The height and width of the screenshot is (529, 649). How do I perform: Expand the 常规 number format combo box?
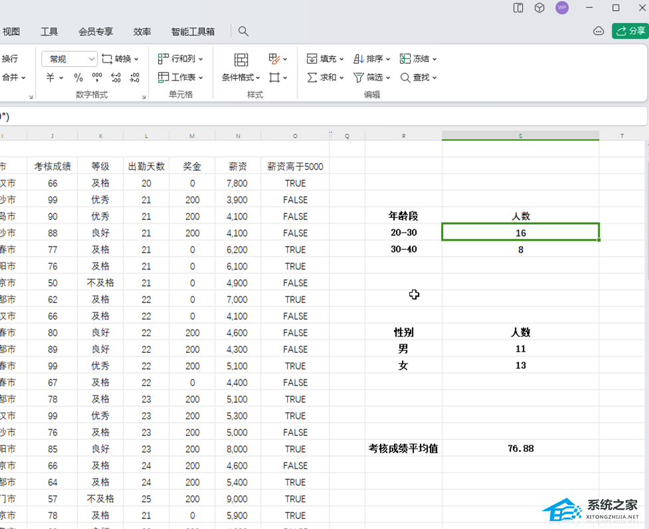coord(70,58)
